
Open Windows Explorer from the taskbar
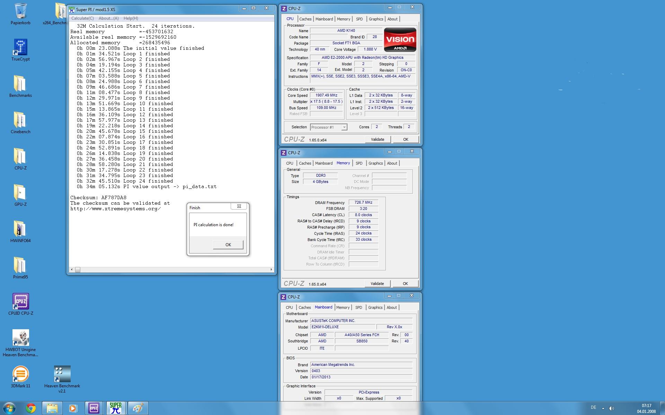click(52, 408)
